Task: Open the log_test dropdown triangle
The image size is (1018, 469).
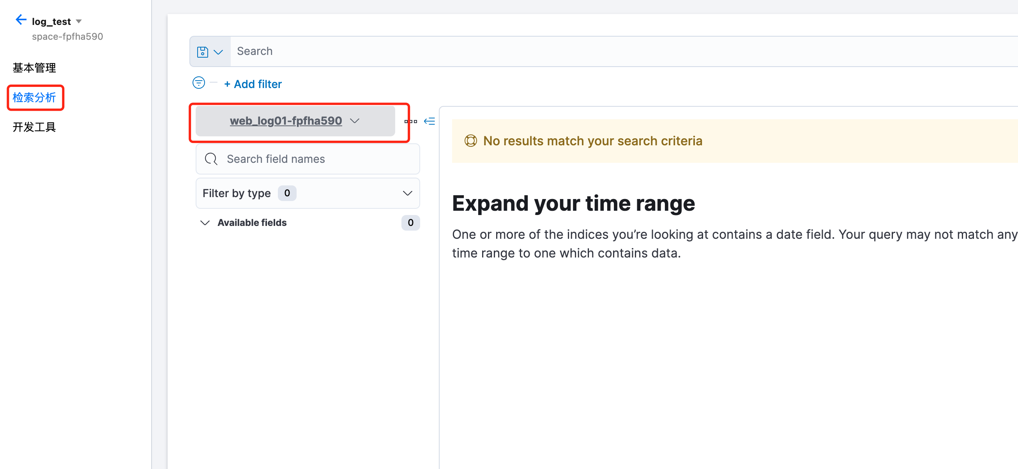Action: coord(79,21)
